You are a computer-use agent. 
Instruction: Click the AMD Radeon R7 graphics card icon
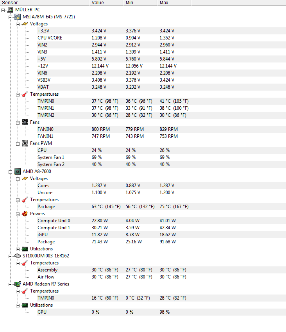18,284
